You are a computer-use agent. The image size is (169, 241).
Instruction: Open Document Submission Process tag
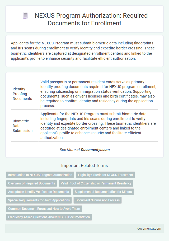97,200
